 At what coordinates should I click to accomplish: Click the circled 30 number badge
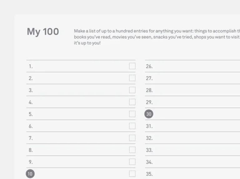149,114
